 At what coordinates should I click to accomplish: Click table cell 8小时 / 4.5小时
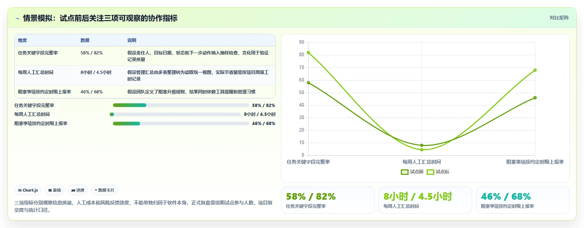click(x=96, y=72)
